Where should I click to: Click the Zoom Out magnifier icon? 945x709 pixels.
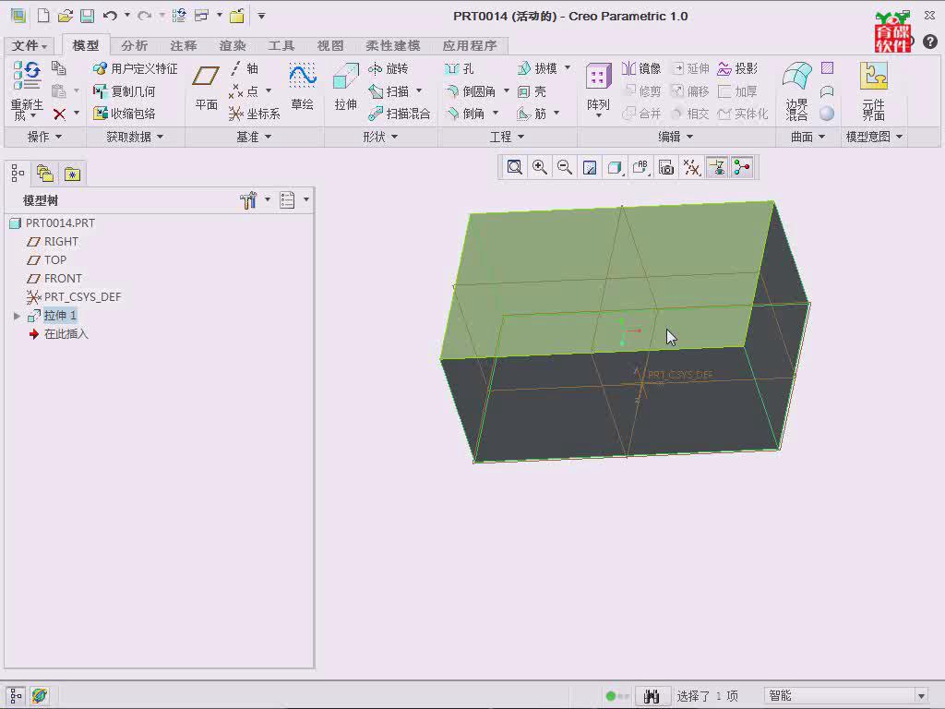point(565,167)
